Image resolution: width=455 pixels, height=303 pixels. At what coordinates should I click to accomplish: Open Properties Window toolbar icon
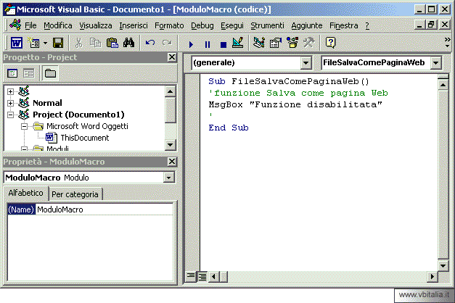275,43
